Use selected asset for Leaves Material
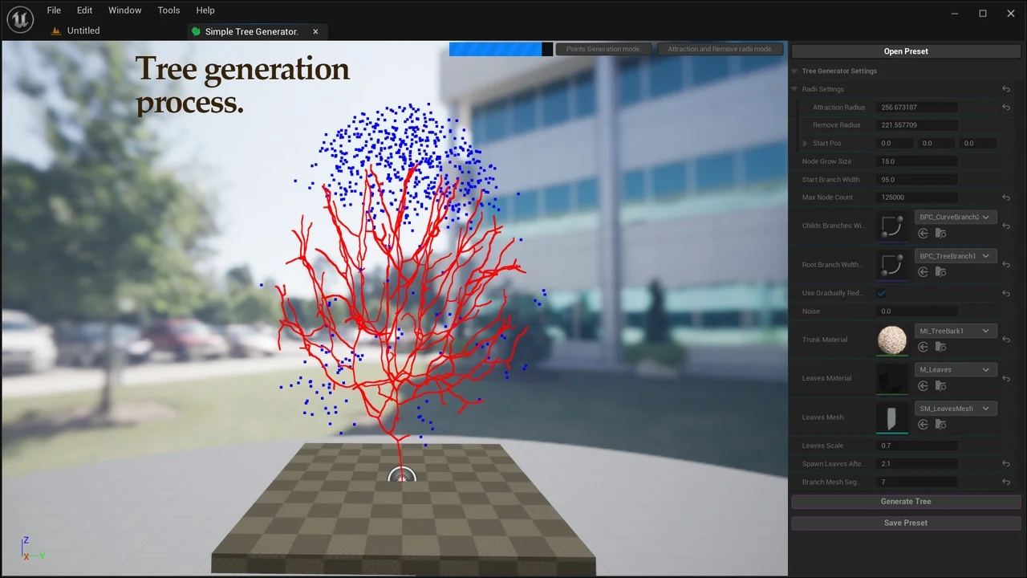 coord(923,386)
